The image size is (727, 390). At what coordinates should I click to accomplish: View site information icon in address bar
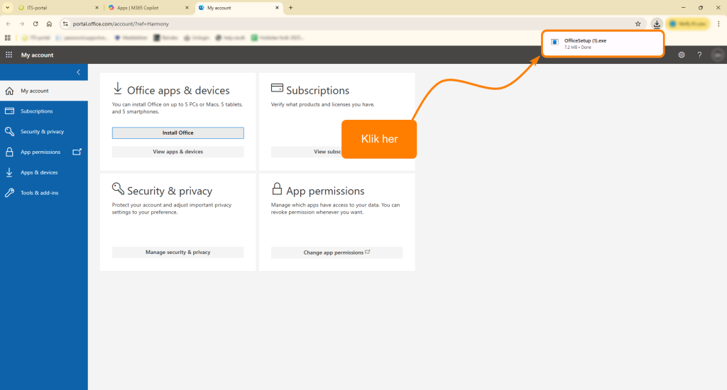click(65, 23)
